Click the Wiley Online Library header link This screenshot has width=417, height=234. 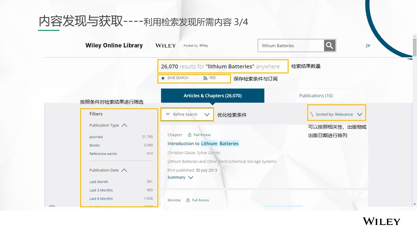click(x=114, y=45)
